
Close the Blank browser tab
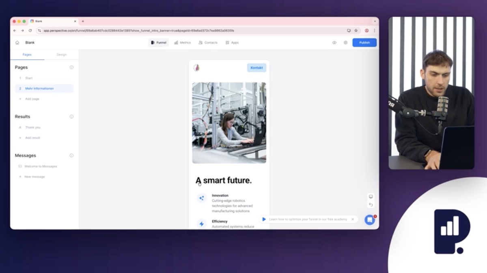75,21
